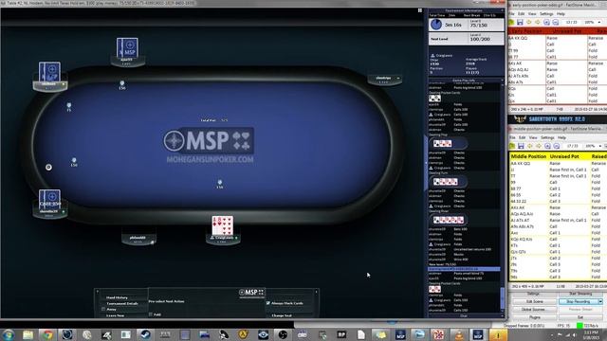The width and height of the screenshot is (607, 341).
Task: Open Settings menu in early-position FastStone window
Action: [546, 13]
